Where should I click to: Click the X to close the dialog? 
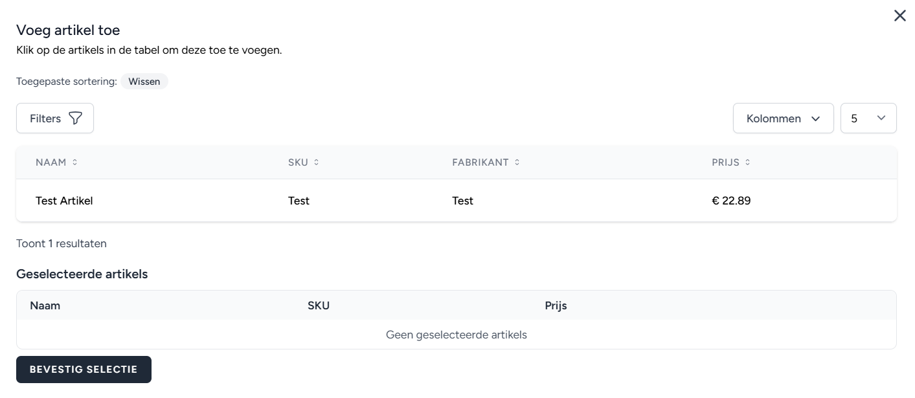899,15
